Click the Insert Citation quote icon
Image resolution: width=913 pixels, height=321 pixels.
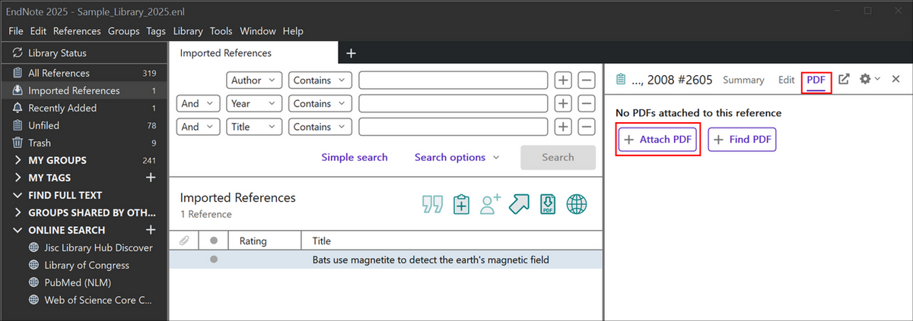click(433, 204)
